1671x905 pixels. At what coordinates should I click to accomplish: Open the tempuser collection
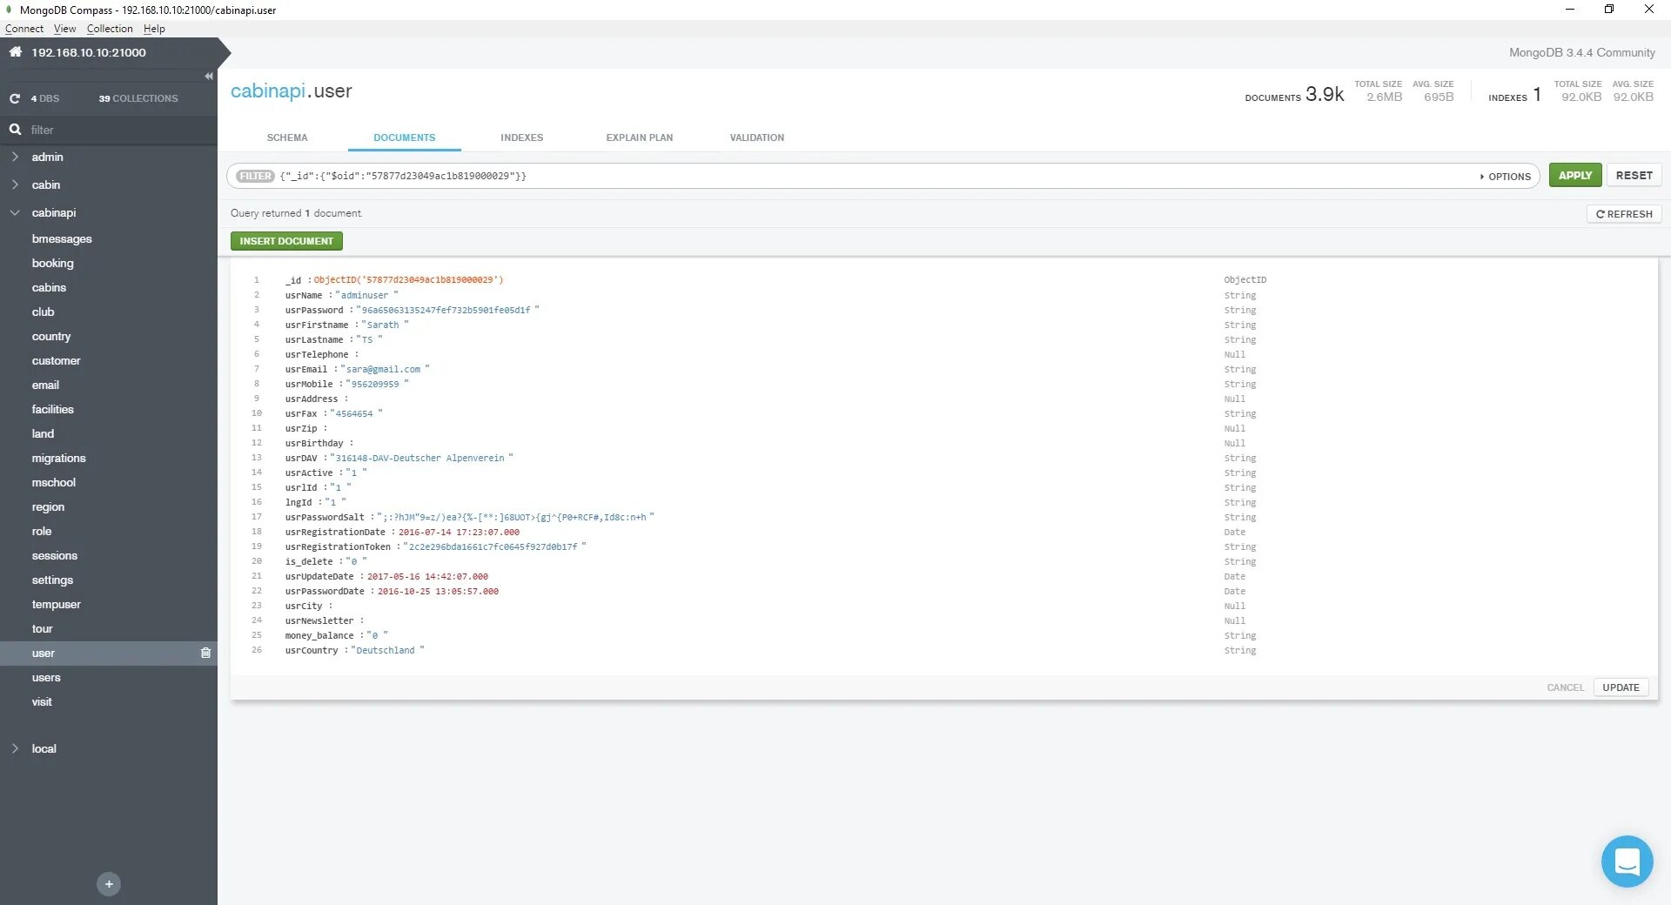point(57,604)
